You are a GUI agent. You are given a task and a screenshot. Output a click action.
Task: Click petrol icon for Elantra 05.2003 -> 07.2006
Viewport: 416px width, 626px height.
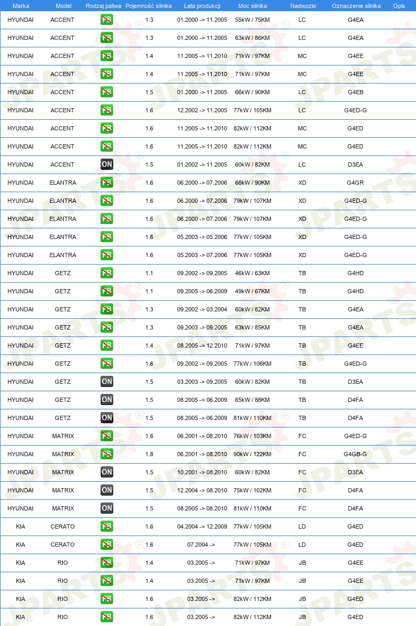(106, 255)
